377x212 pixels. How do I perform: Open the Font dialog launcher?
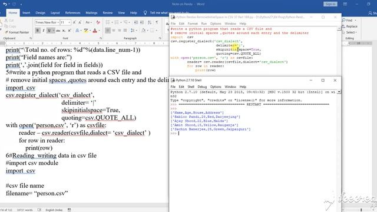(101, 38)
